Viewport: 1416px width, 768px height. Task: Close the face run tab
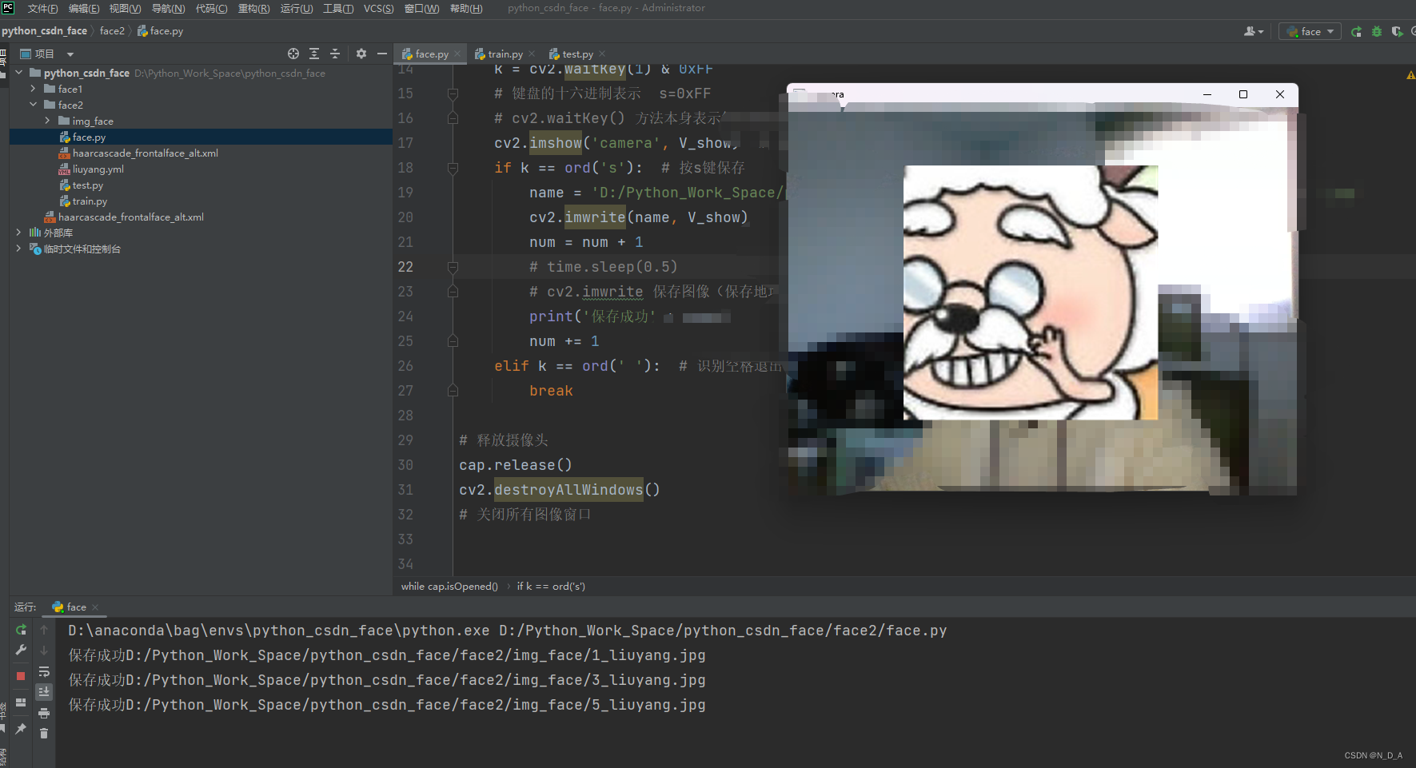point(95,607)
